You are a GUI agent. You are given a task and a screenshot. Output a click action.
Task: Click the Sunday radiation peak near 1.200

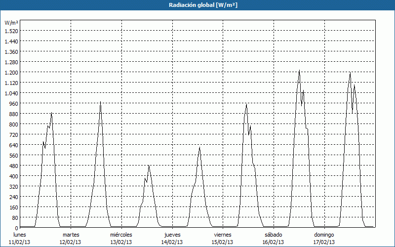pyautogui.click(x=350, y=73)
